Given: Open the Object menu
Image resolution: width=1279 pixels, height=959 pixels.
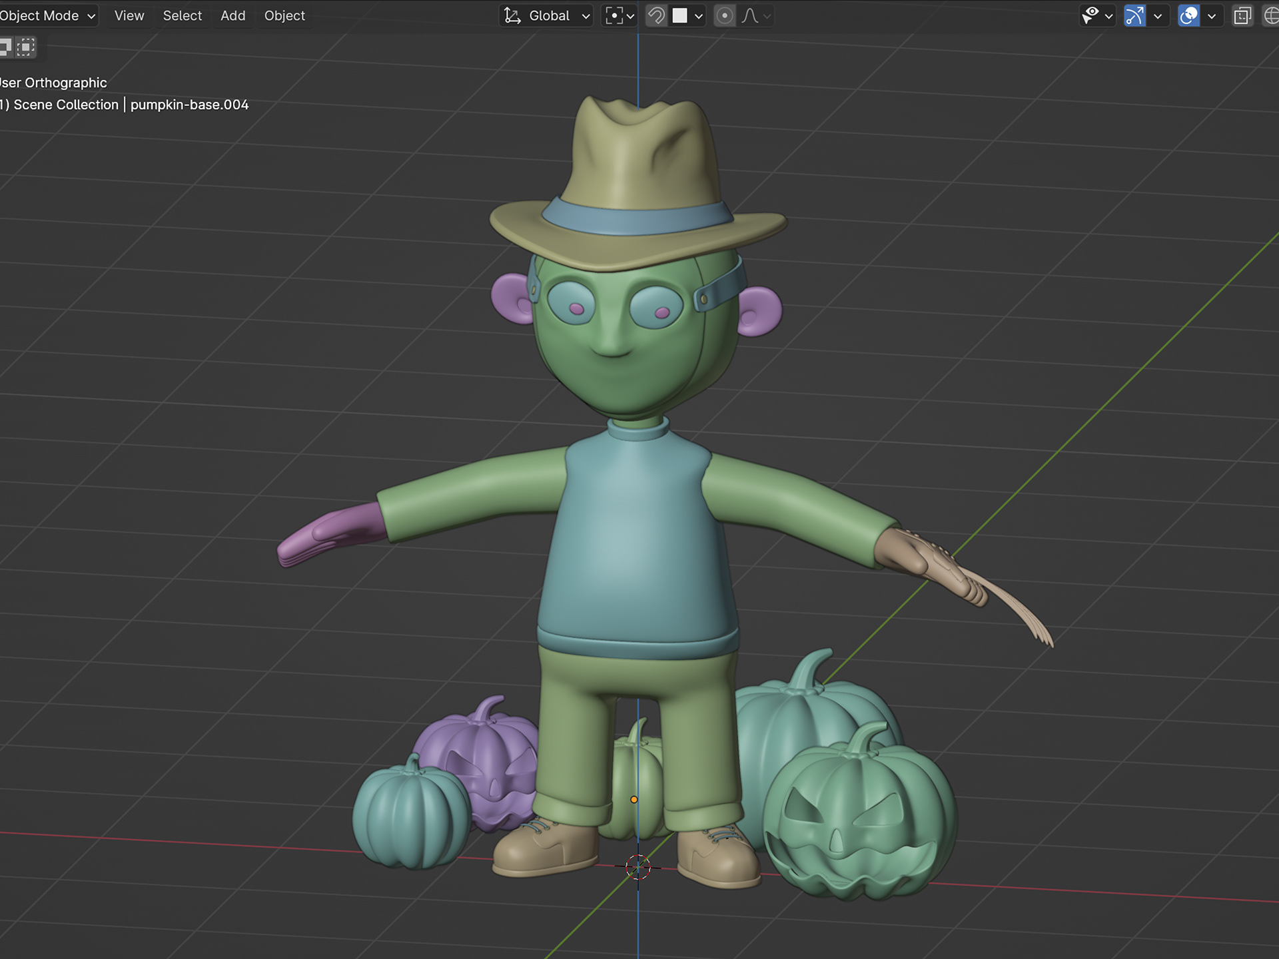Looking at the screenshot, I should pyautogui.click(x=284, y=15).
